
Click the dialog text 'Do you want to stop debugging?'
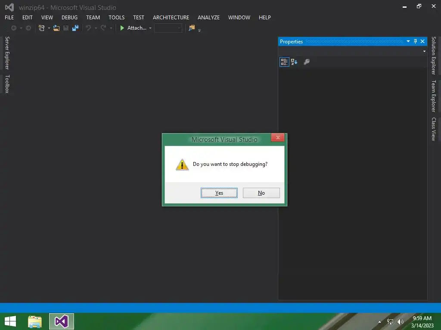230,164
